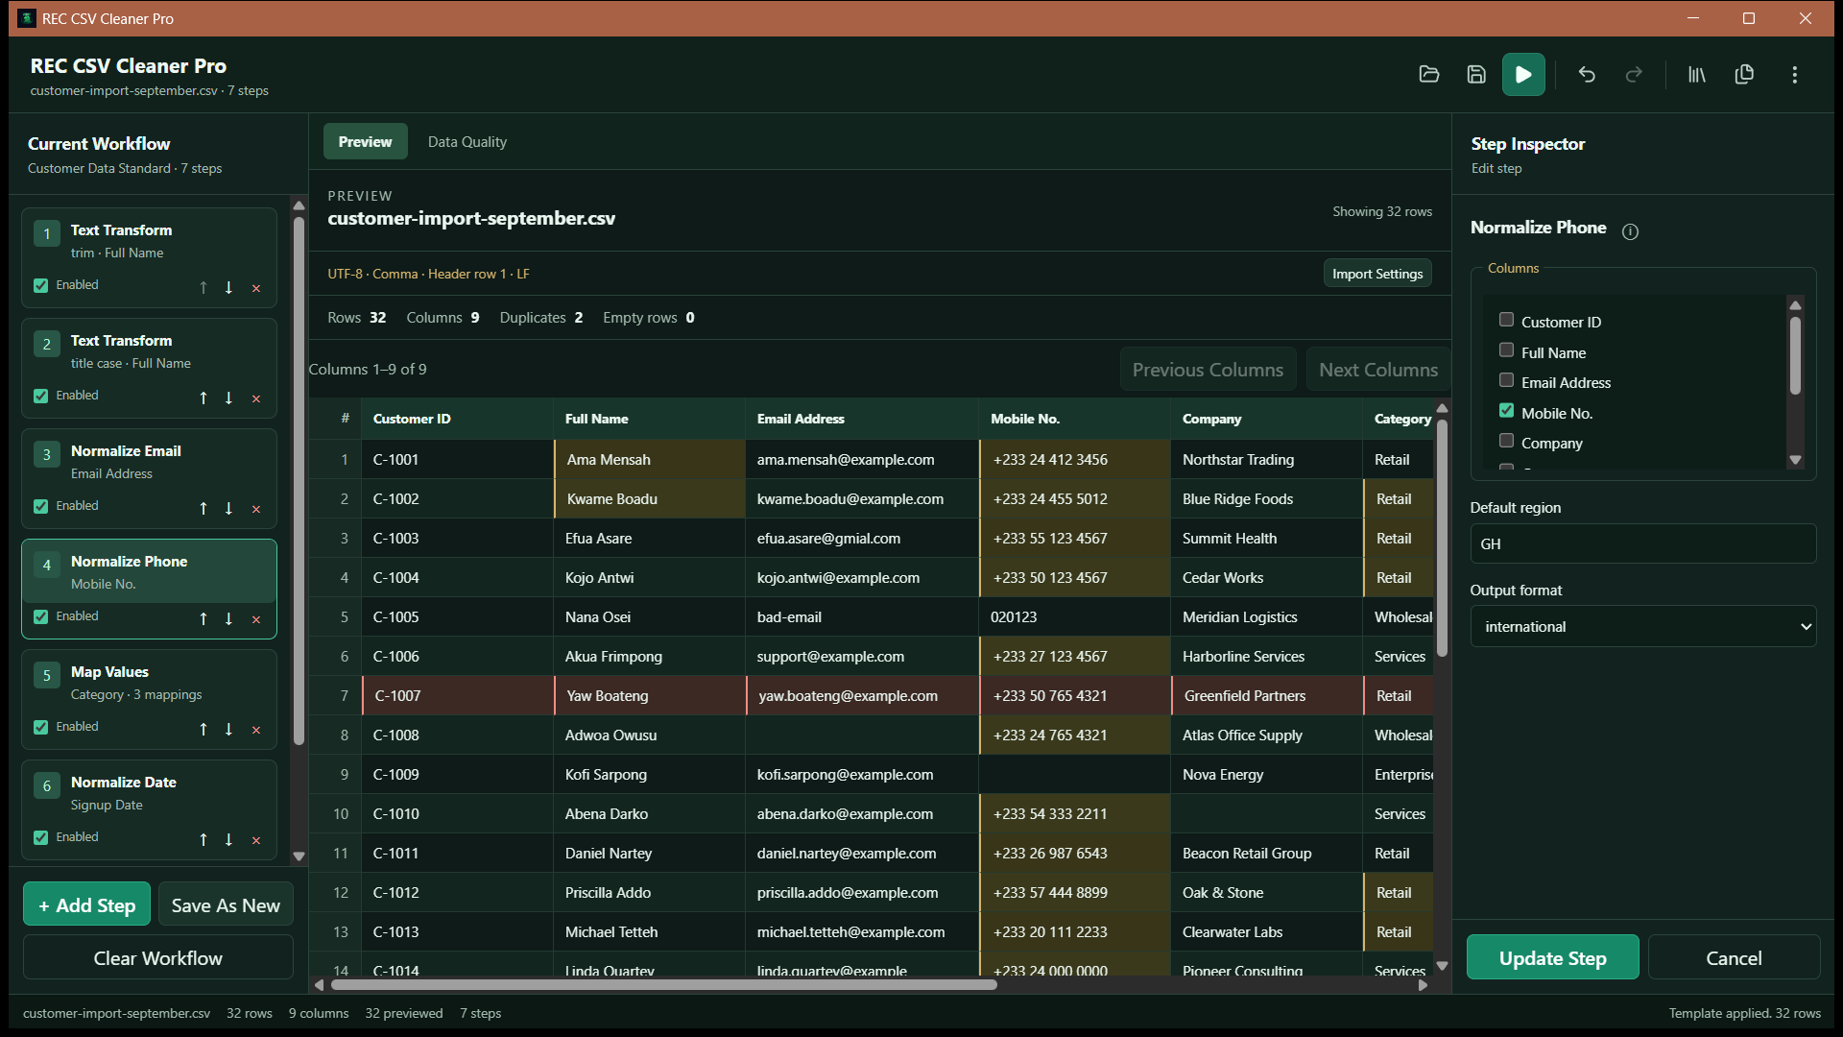The height and width of the screenshot is (1037, 1843).
Task: Click the Update Step button
Action: 1552,958
